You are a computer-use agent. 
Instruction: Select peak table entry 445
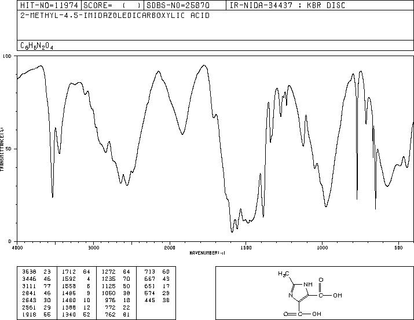pos(150,300)
